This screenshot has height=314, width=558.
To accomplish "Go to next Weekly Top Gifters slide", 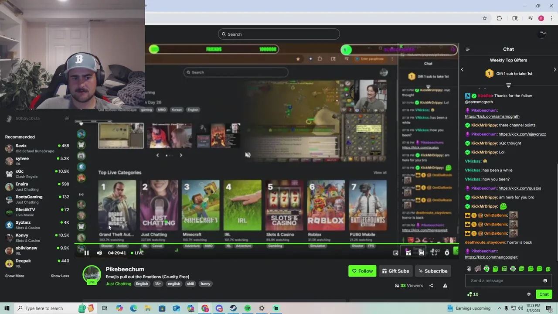I will (555, 69).
